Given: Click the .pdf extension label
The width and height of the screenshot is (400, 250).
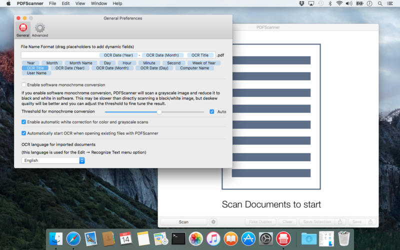Looking at the screenshot, I should point(220,55).
